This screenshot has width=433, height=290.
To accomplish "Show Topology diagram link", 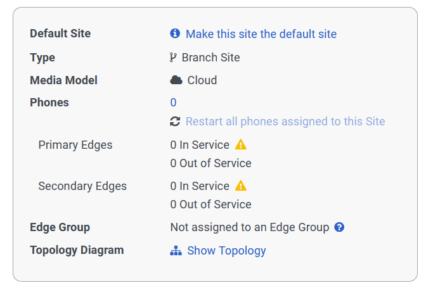I will [226, 251].
